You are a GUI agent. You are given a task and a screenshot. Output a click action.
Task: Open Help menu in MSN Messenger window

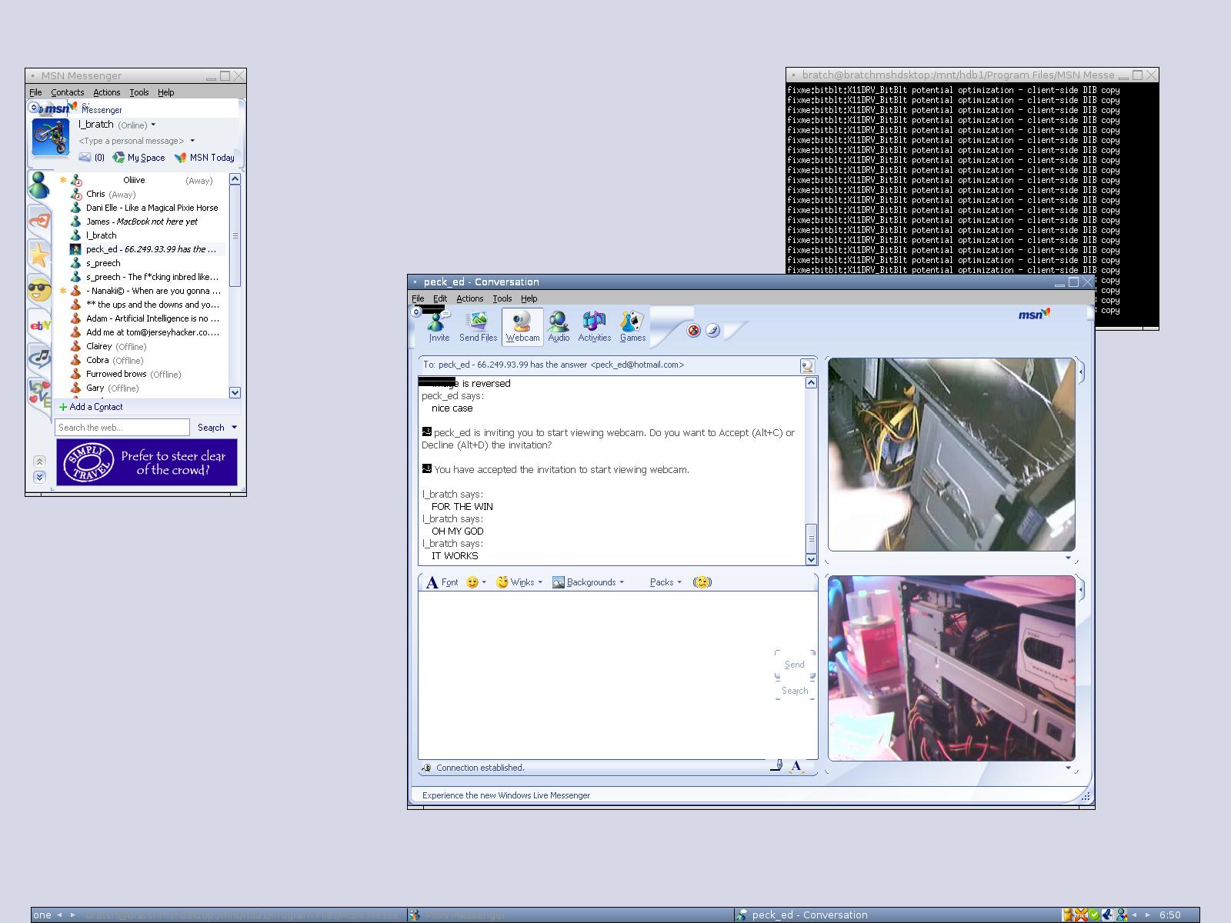pyautogui.click(x=166, y=92)
